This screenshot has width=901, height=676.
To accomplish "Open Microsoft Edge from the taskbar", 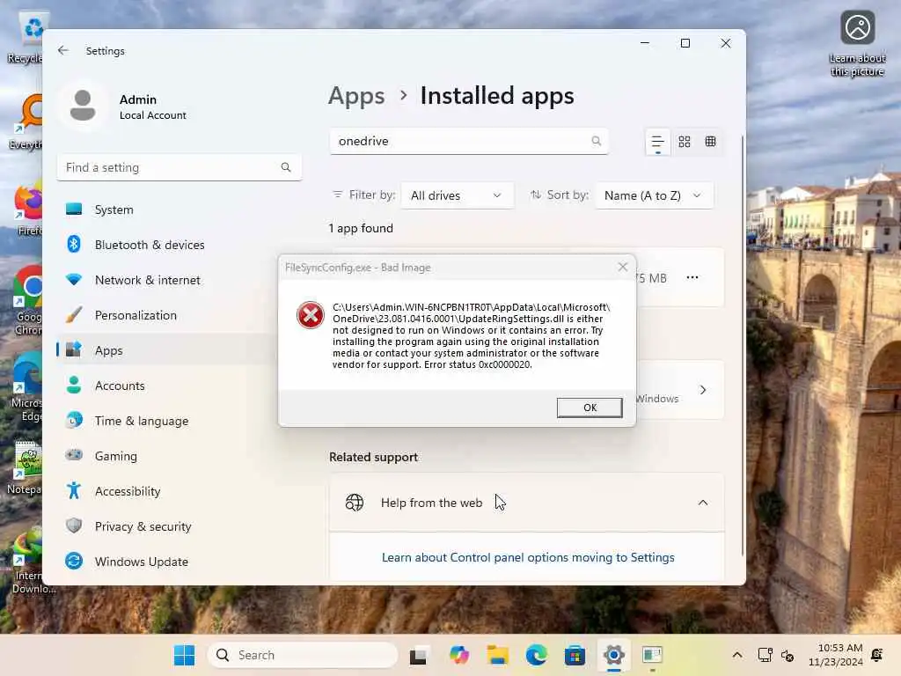I will 536,655.
